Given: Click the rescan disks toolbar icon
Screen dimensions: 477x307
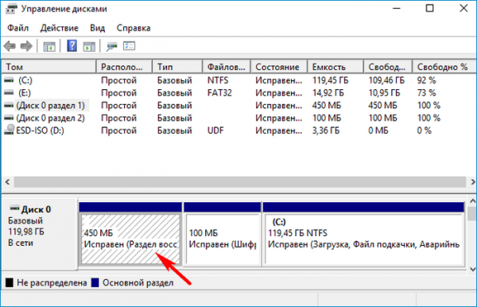Looking at the screenshot, I should pos(111,47).
